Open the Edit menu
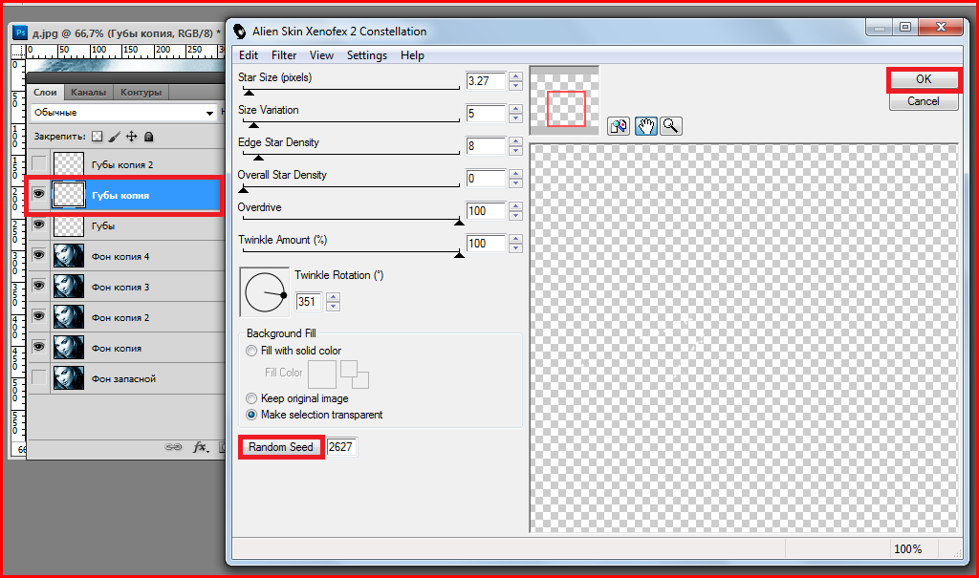Viewport: 979px width, 578px height. [x=249, y=54]
